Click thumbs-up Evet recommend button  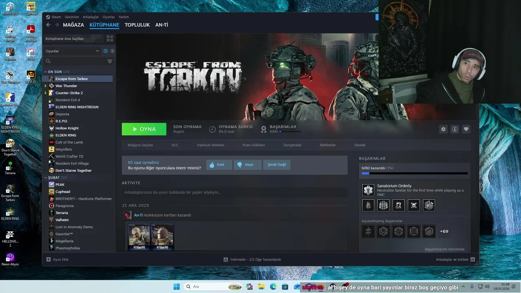tap(219, 164)
